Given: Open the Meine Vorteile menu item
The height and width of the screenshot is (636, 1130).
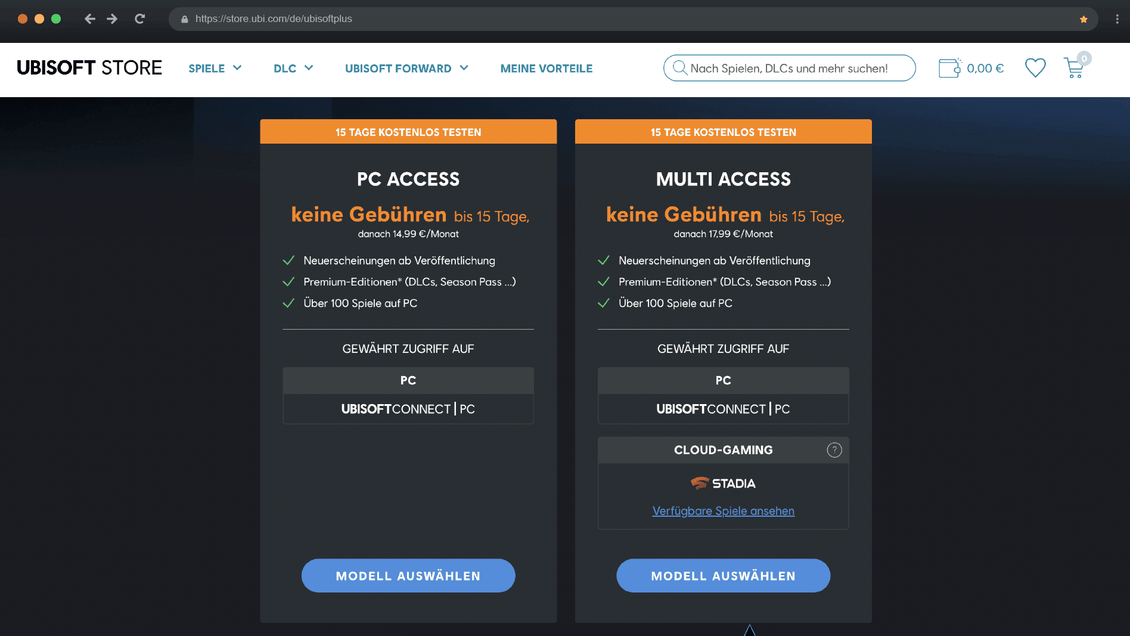Looking at the screenshot, I should click(x=547, y=69).
